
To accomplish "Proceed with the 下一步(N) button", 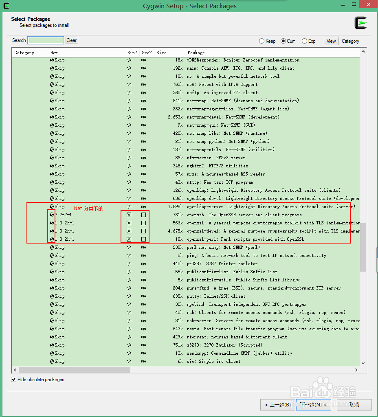I will coord(314,405).
